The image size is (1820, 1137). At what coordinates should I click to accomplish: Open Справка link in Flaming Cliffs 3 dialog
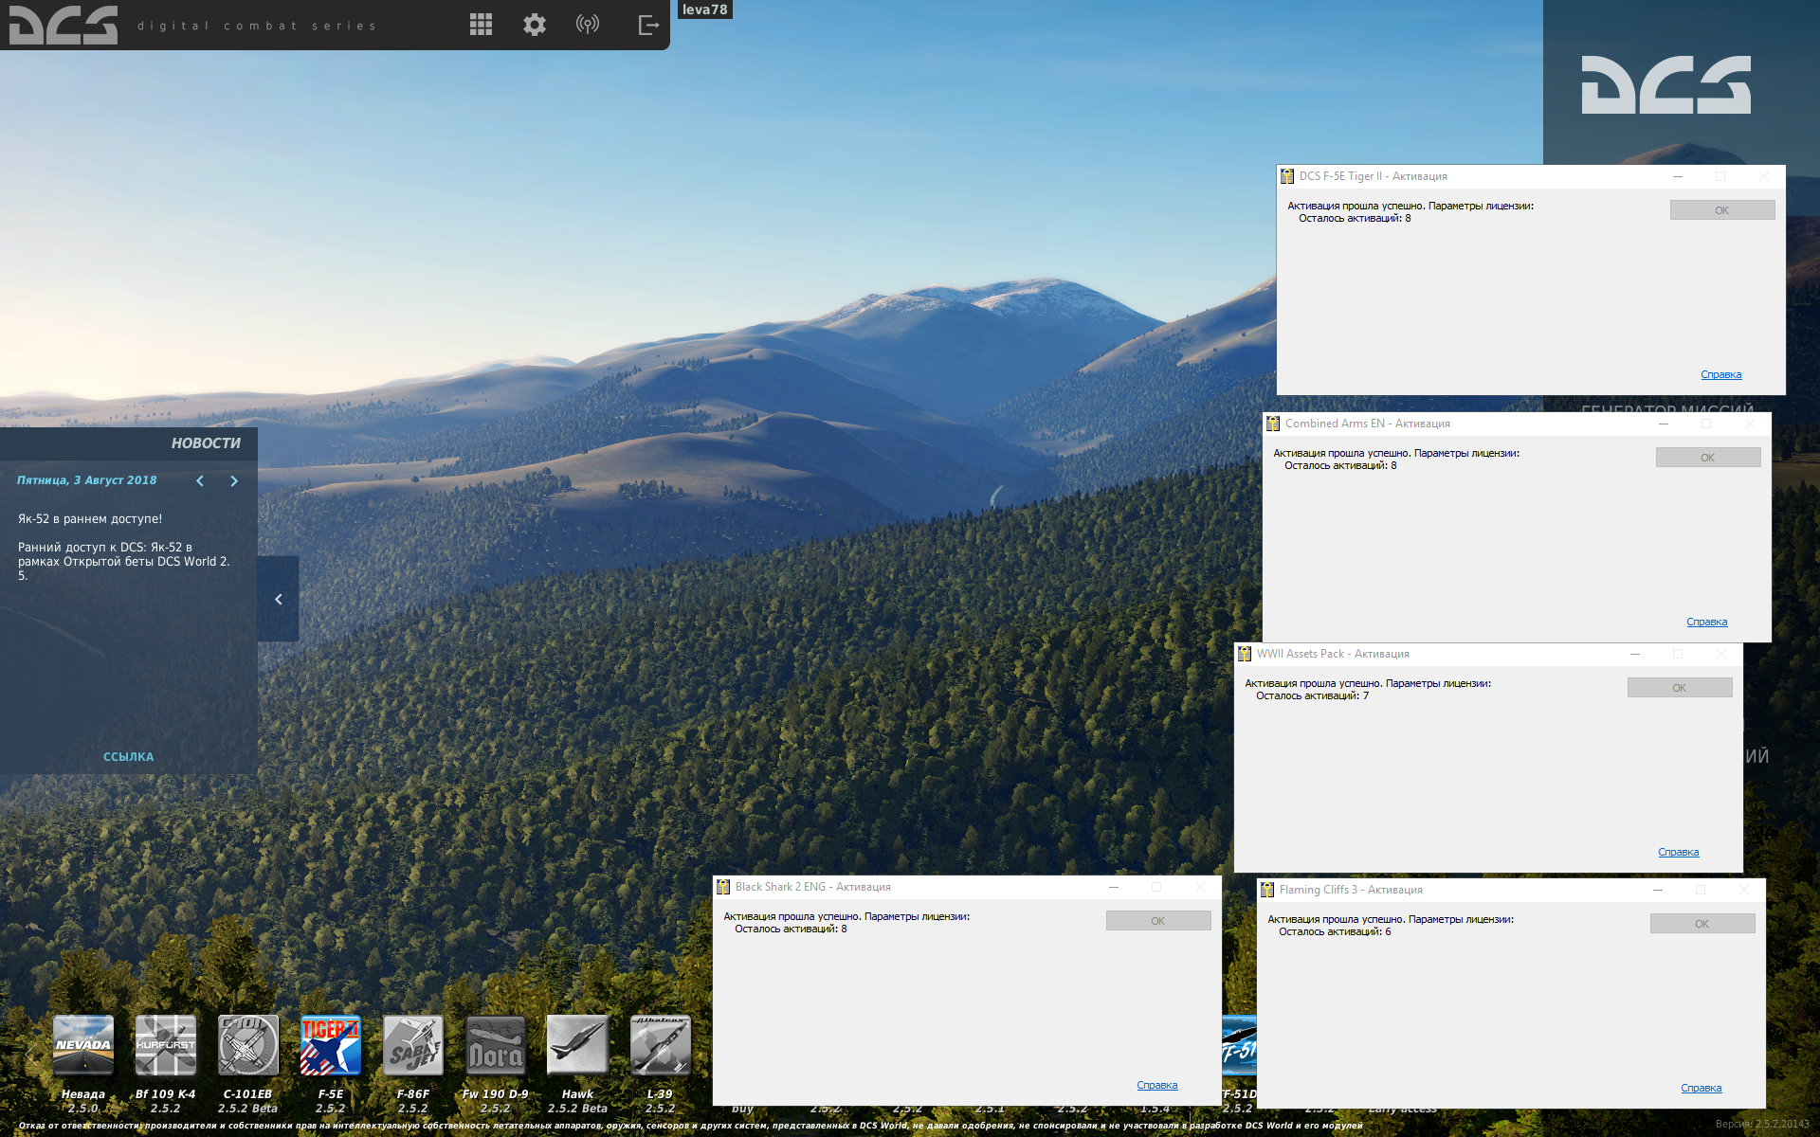click(1702, 1088)
